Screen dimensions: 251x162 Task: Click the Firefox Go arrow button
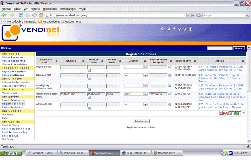[x=193, y=15]
